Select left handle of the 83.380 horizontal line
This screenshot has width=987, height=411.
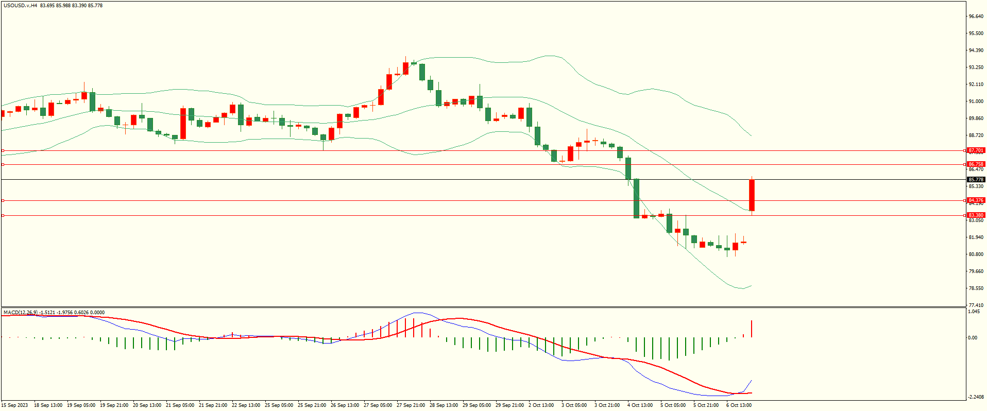click(3, 216)
